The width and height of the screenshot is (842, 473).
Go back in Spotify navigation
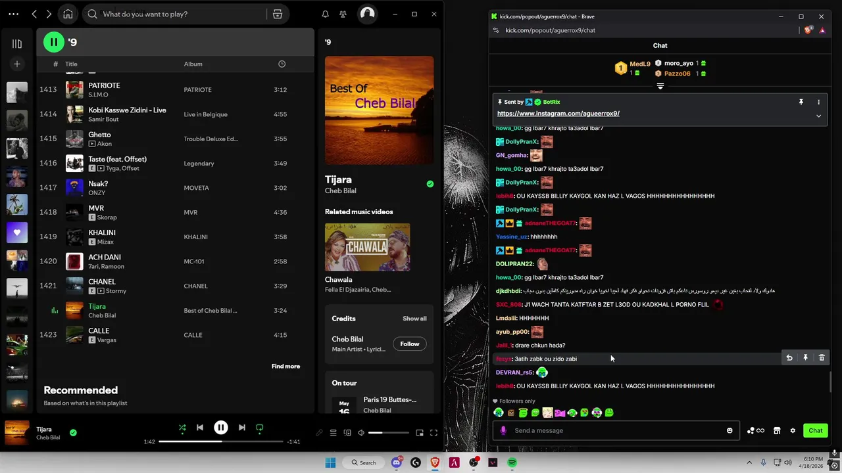point(34,14)
